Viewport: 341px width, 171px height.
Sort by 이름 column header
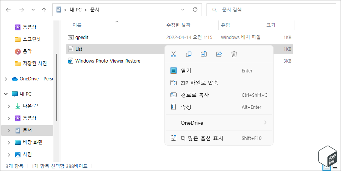pyautogui.click(x=77, y=25)
